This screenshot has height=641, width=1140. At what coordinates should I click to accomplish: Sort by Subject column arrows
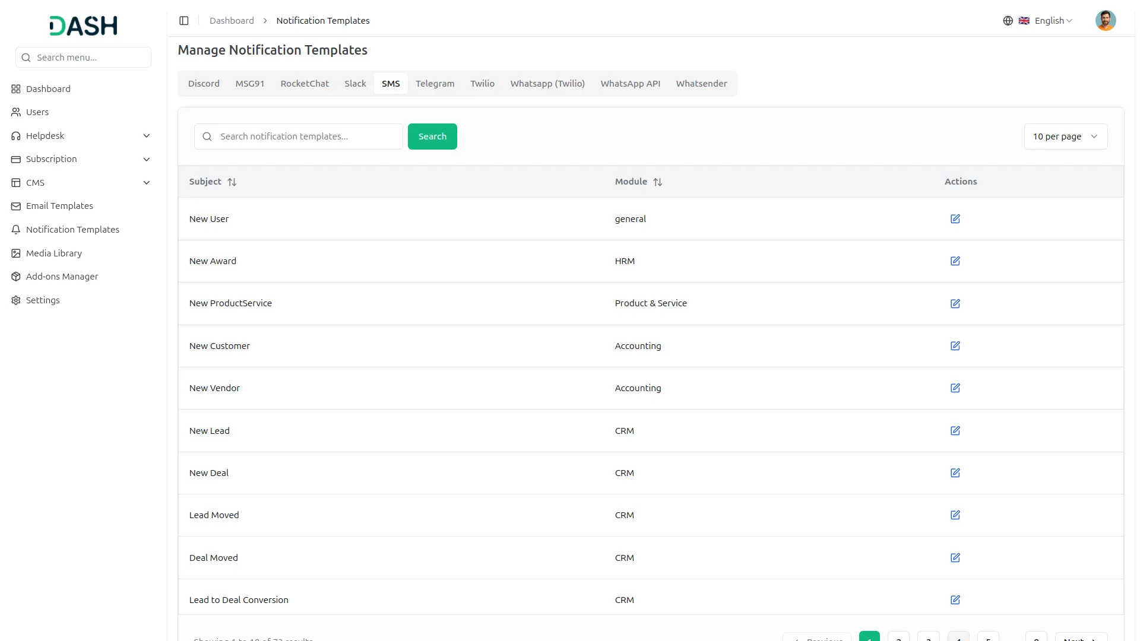click(x=232, y=182)
